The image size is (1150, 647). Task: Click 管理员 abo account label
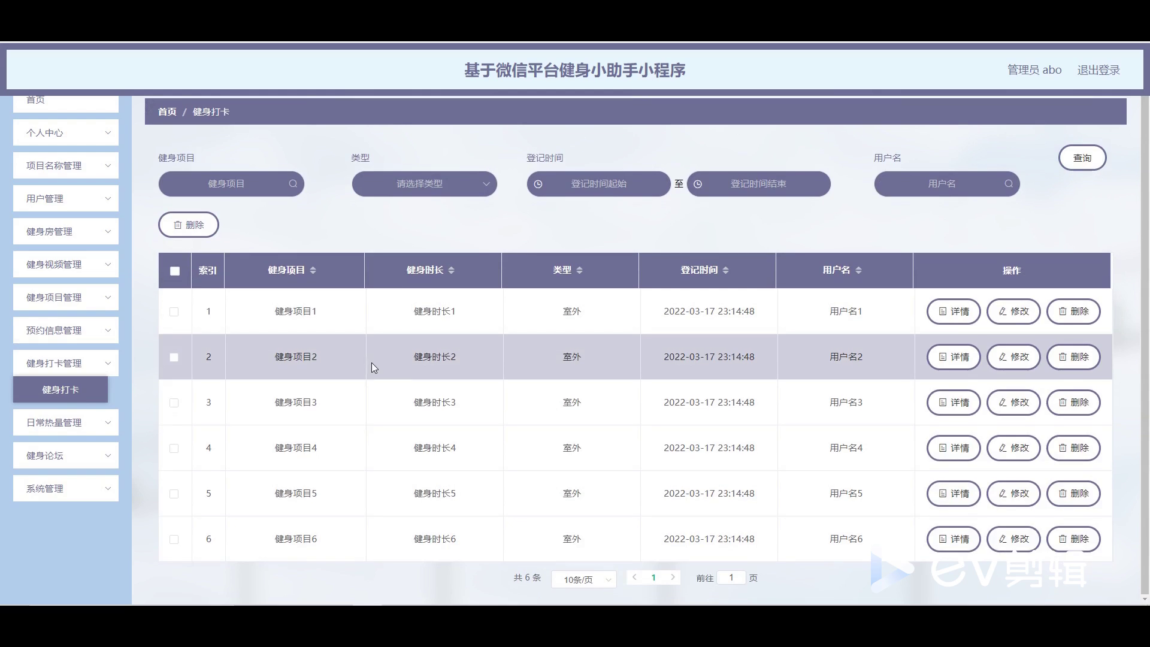coord(1034,70)
